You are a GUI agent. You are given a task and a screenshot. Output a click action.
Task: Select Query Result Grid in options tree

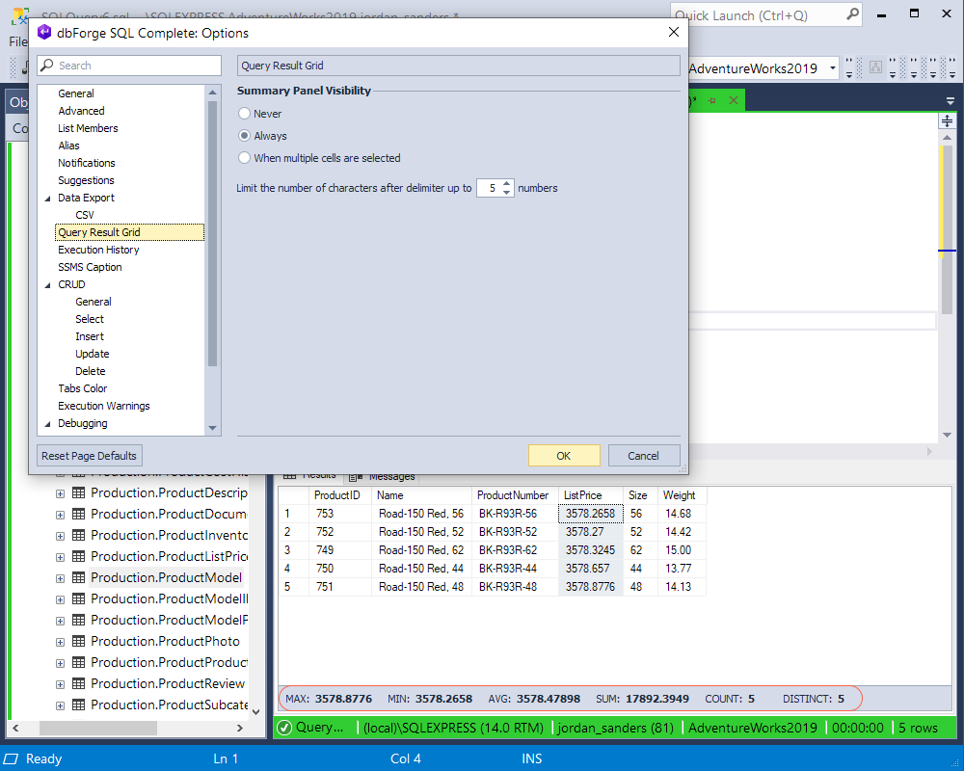coord(129,232)
